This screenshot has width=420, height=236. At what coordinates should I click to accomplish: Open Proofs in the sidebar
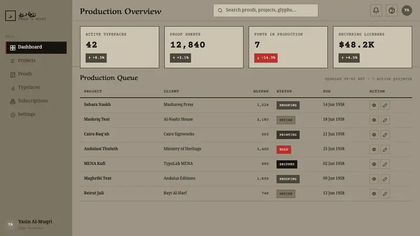pyautogui.click(x=36, y=74)
